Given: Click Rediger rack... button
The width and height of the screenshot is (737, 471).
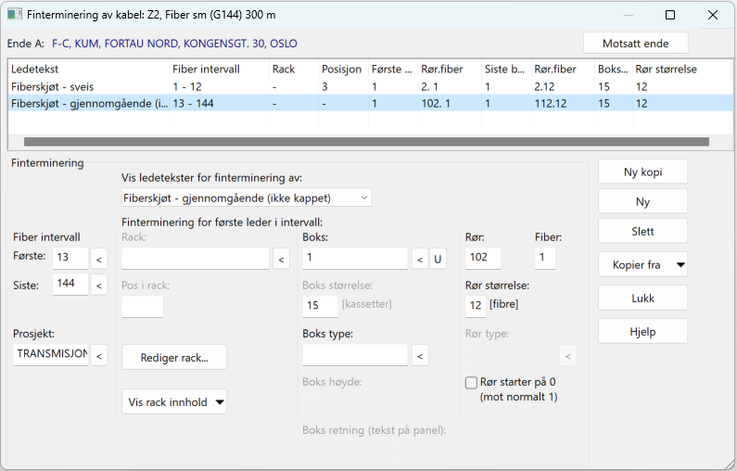Looking at the screenshot, I should coord(174,357).
